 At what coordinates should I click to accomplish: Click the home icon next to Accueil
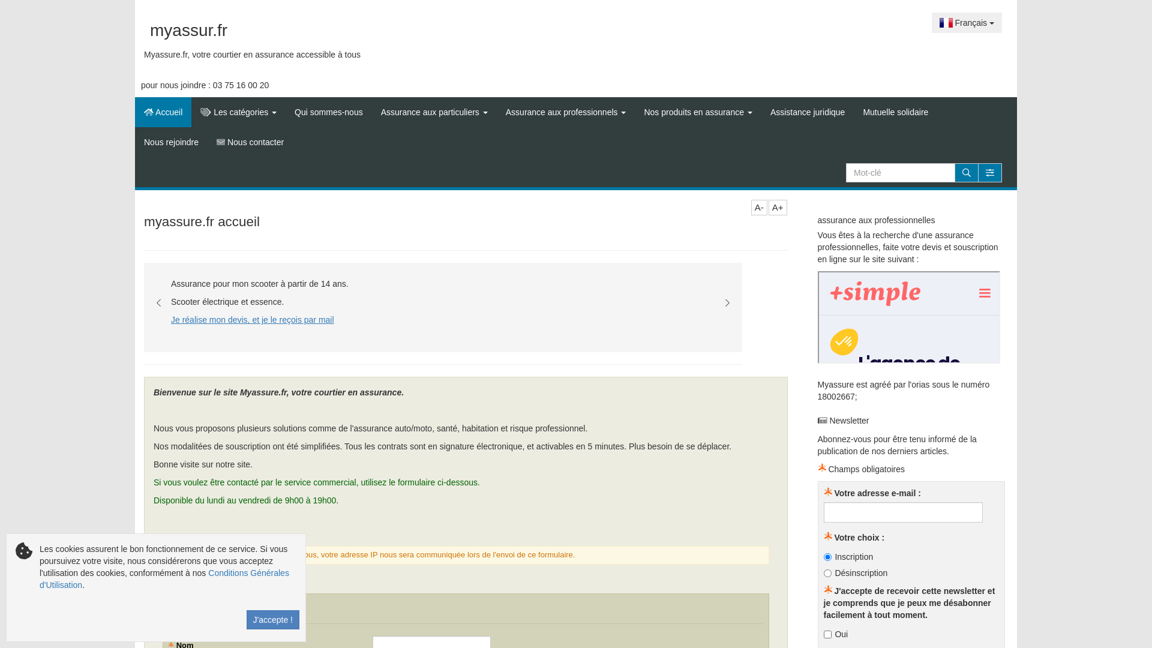point(148,112)
